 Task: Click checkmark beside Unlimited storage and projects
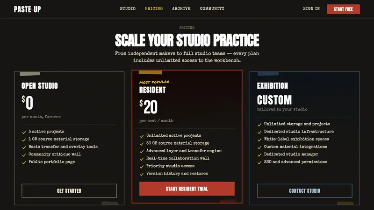pos(259,125)
